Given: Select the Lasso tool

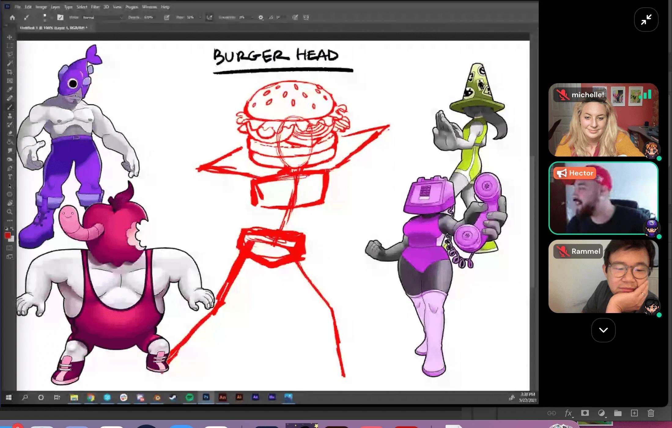Looking at the screenshot, I should coord(10,54).
